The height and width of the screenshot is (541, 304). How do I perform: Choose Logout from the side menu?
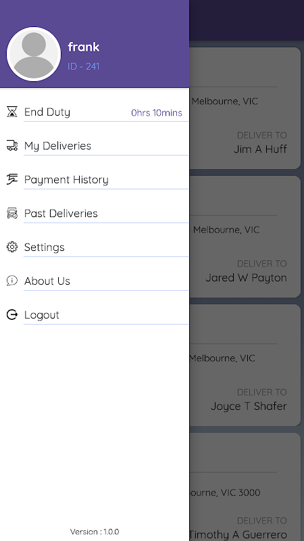pos(95,314)
